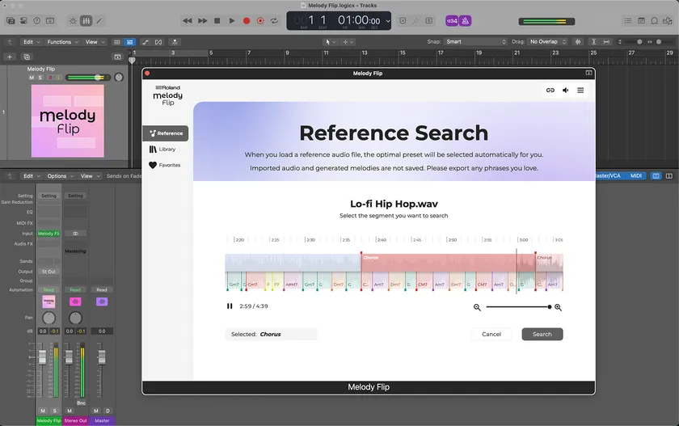Select the highlighted Chorus segment

coord(448,263)
